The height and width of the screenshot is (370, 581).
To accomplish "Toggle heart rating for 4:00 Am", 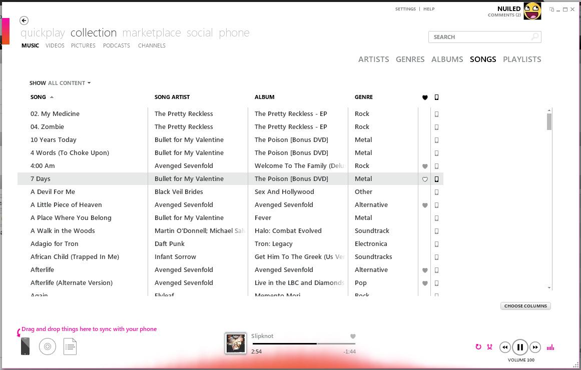I will (425, 166).
